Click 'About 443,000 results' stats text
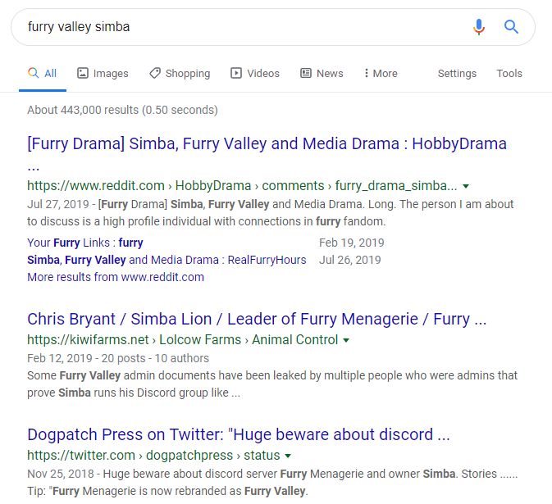The image size is (552, 504). pyautogui.click(x=122, y=110)
